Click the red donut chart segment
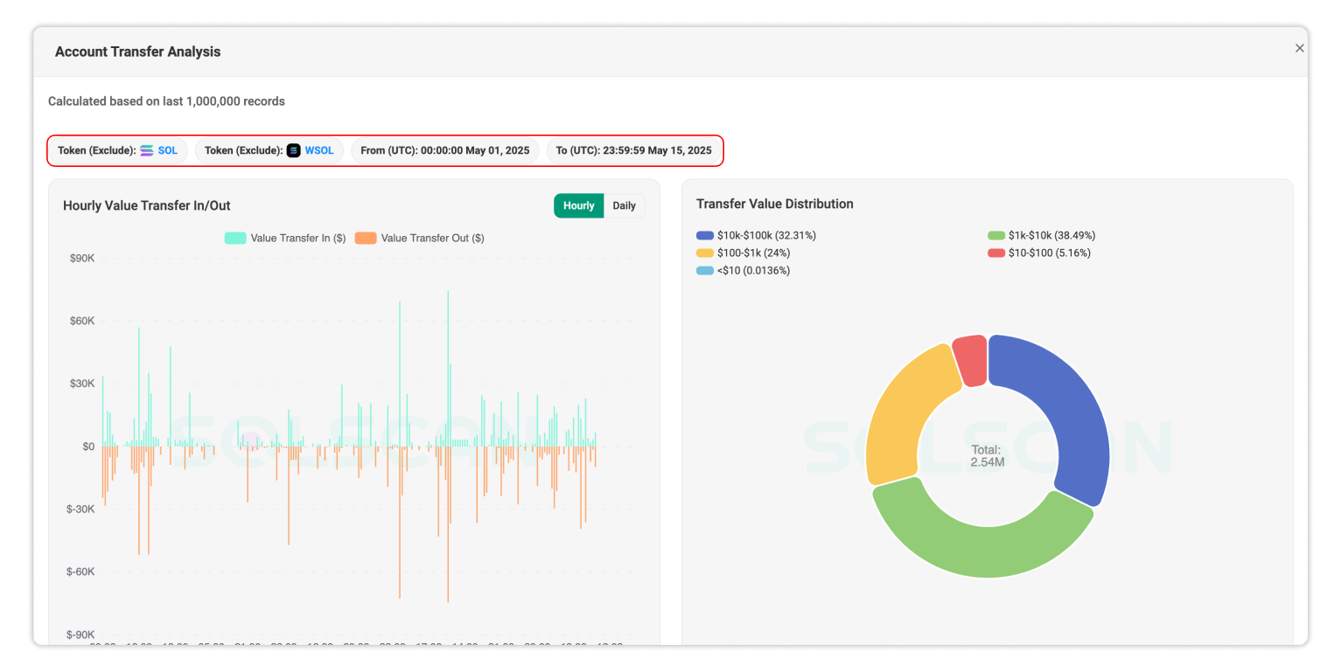Screen dimensions: 1341x672 tap(970, 359)
